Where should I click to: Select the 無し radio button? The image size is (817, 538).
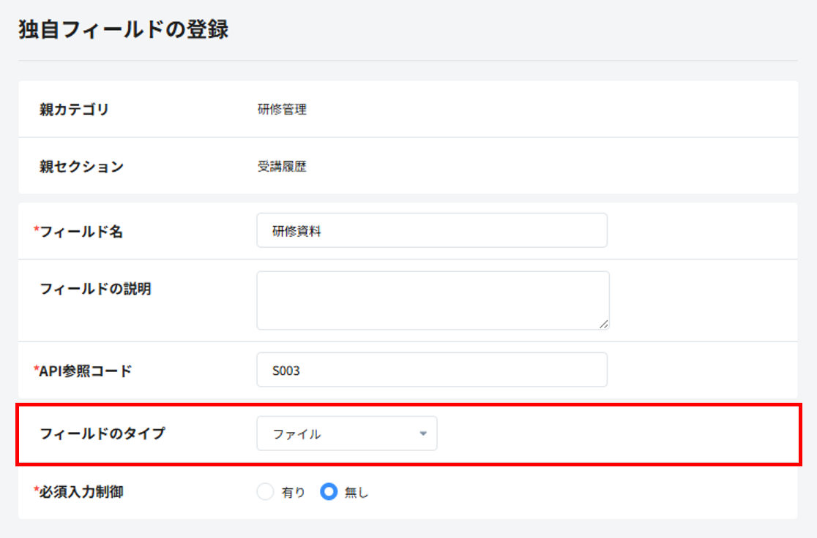[x=329, y=492]
